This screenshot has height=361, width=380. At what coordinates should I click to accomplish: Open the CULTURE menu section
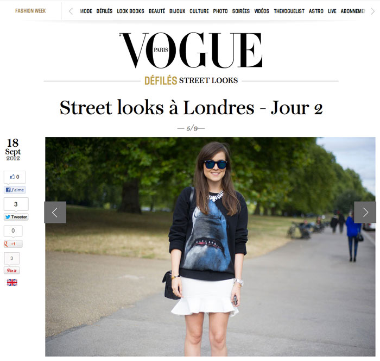pos(199,11)
